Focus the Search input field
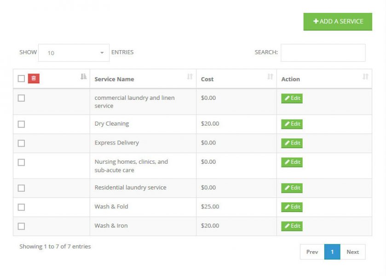Viewport: 386px width, 276px height. coord(323,53)
